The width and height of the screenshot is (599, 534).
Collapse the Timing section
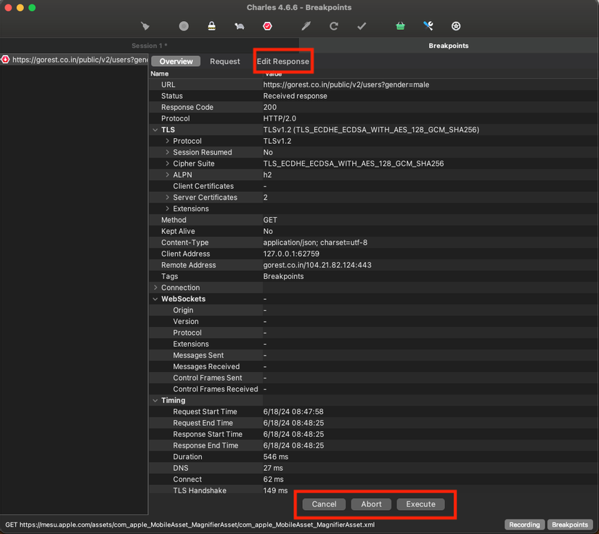click(x=155, y=400)
